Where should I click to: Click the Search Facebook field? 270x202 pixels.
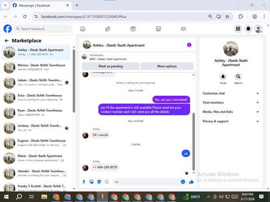(x=43, y=29)
